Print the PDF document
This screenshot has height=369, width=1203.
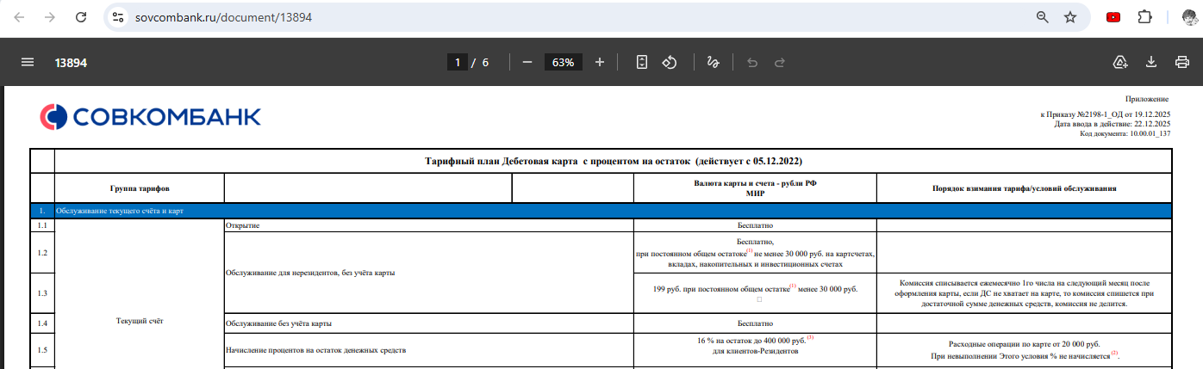tap(1181, 63)
